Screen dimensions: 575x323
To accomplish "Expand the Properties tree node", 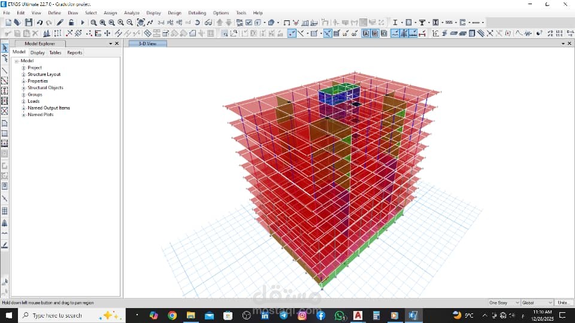I will click(23, 81).
